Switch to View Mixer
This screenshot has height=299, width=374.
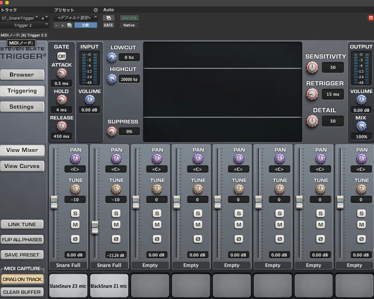(22, 150)
